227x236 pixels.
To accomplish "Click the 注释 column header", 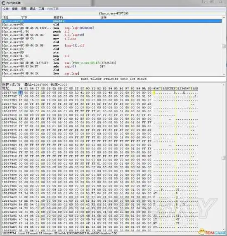I will coord(104,17).
